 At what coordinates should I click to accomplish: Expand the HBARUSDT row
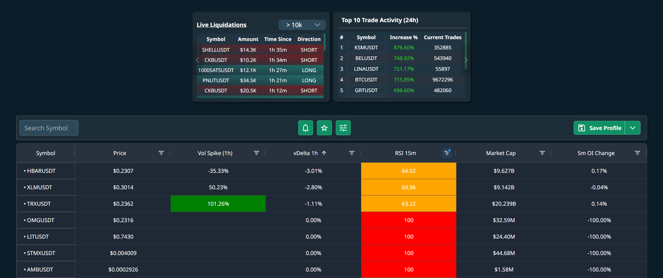pos(25,171)
